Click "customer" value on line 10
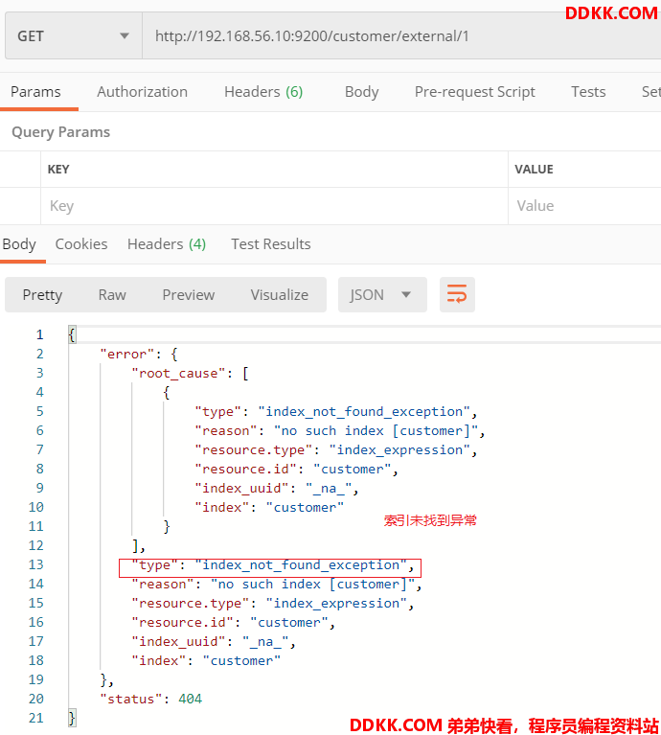Screen dimensions: 661x735 (x=305, y=508)
